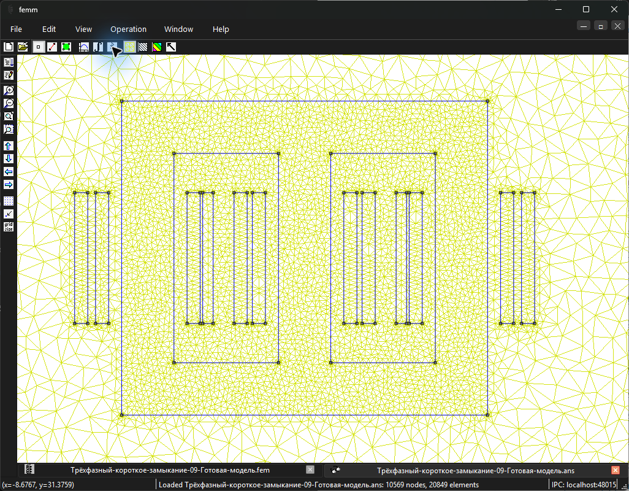The height and width of the screenshot is (491, 629).
Task: Fit the view with zoom natural icon
Action: 9,117
